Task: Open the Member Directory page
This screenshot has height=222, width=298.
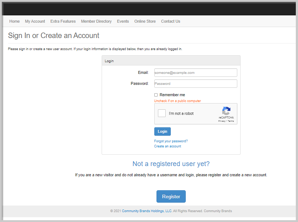Action: pyautogui.click(x=96, y=21)
